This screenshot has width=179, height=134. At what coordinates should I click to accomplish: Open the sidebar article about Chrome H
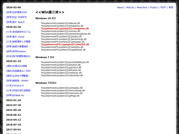point(15,86)
